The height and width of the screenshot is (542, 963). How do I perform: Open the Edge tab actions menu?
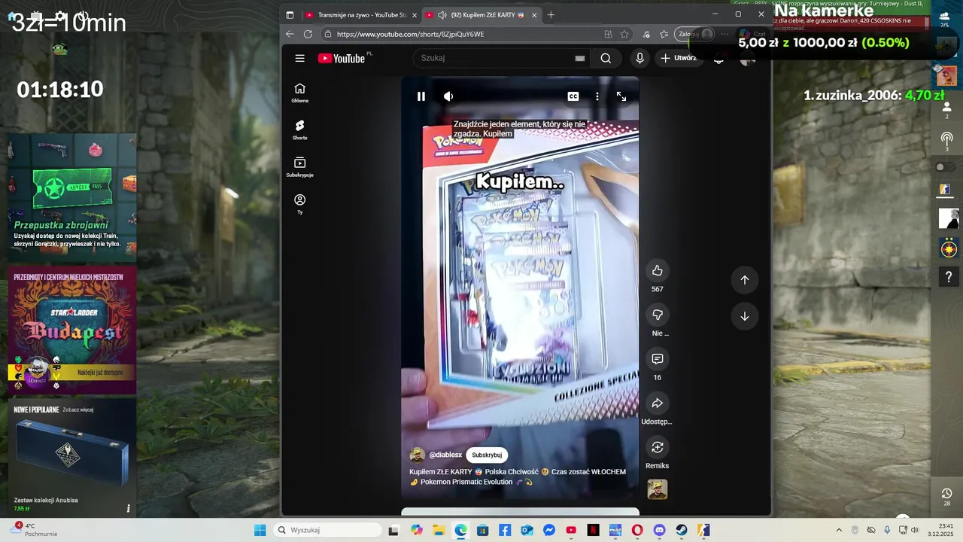click(290, 14)
